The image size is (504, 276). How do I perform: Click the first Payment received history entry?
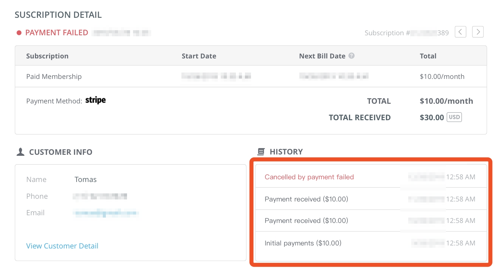tap(306, 199)
